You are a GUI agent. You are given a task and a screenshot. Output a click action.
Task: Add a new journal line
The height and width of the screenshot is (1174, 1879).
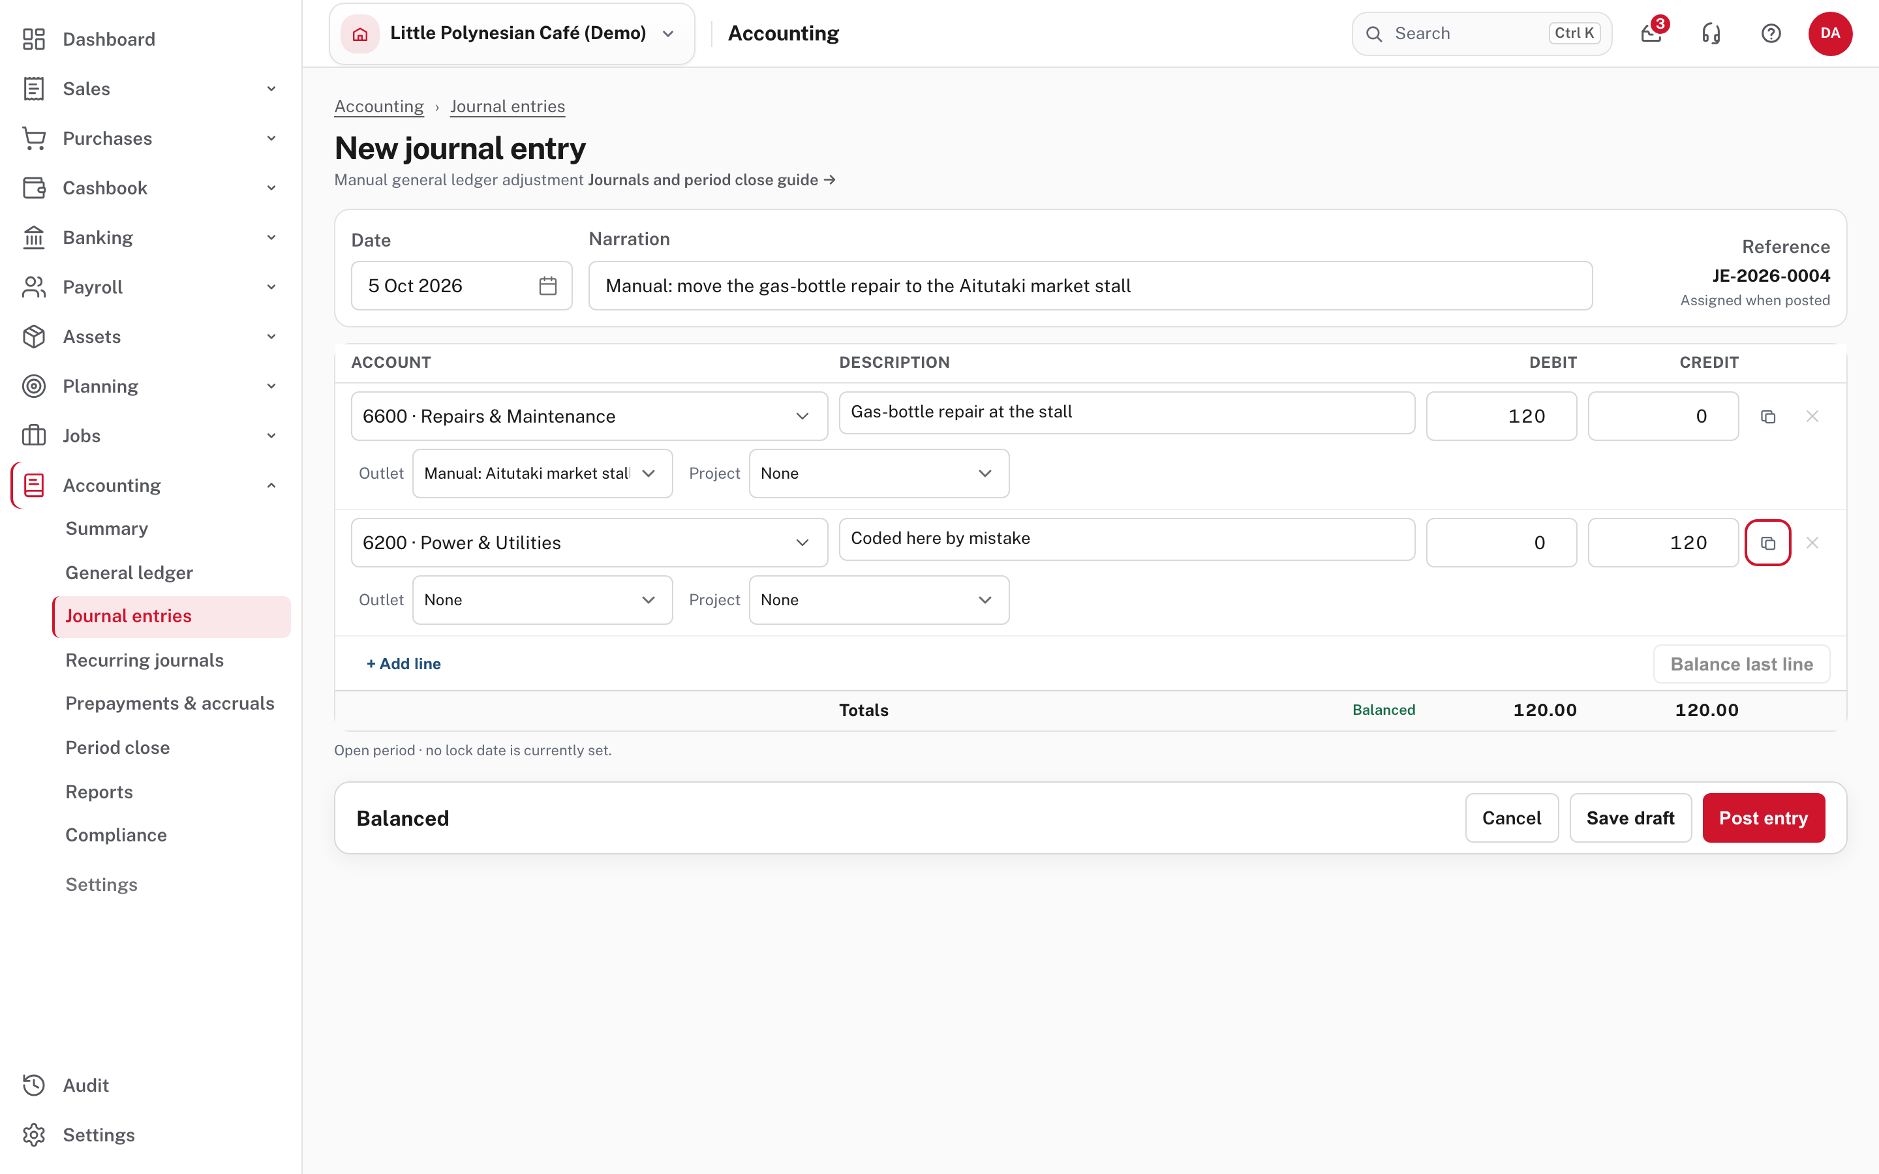click(x=404, y=664)
